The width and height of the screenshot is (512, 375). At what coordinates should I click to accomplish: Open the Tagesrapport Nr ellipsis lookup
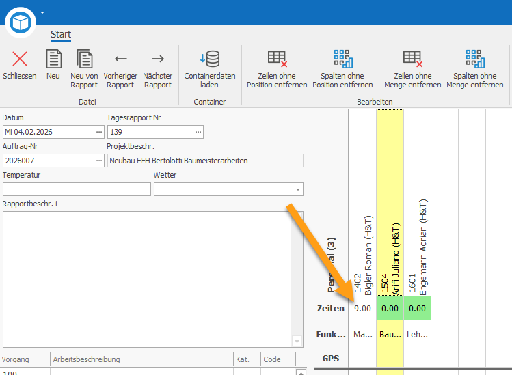[x=198, y=132]
